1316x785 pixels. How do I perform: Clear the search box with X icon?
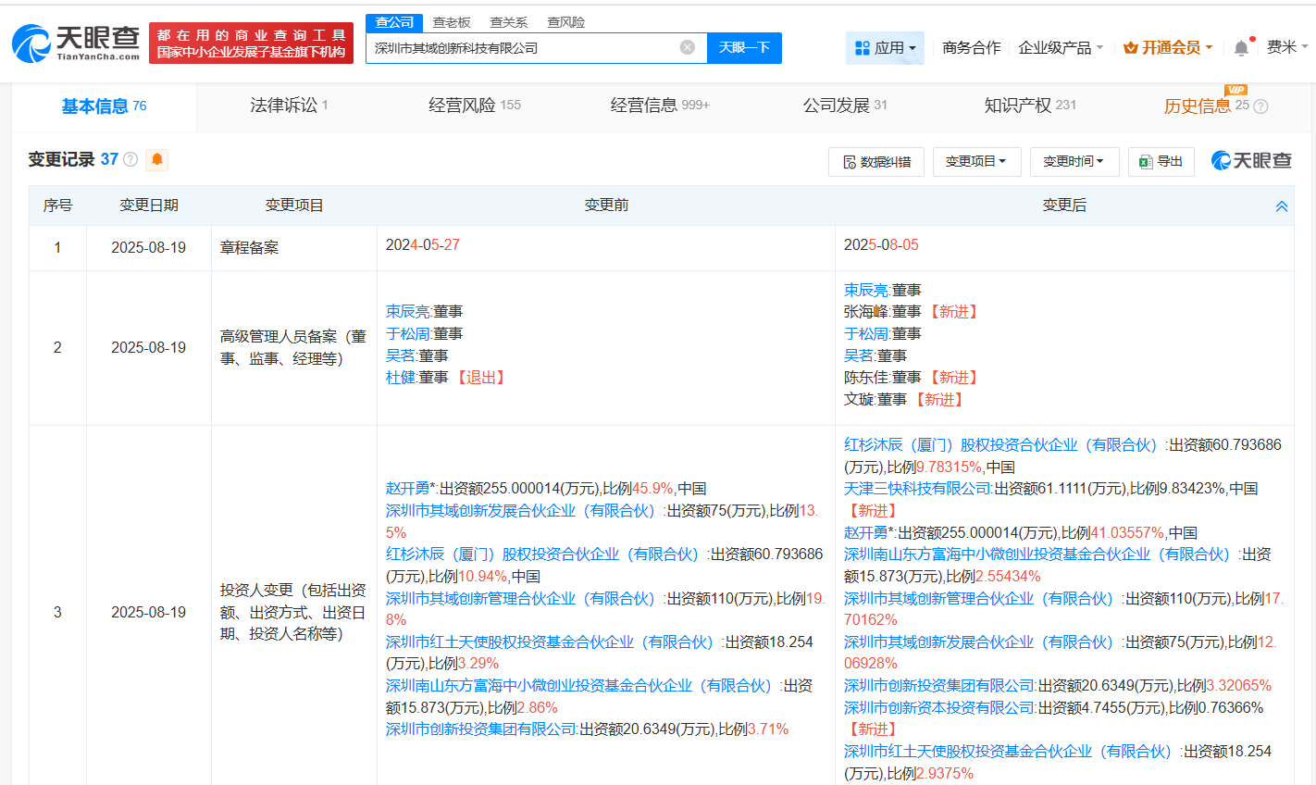click(687, 47)
